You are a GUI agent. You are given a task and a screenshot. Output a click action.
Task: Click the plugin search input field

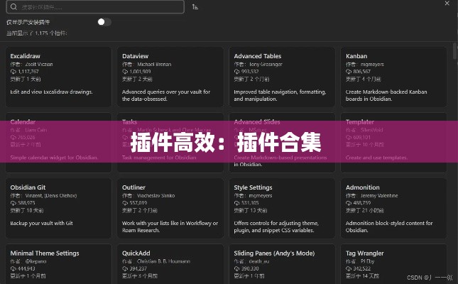(95, 6)
